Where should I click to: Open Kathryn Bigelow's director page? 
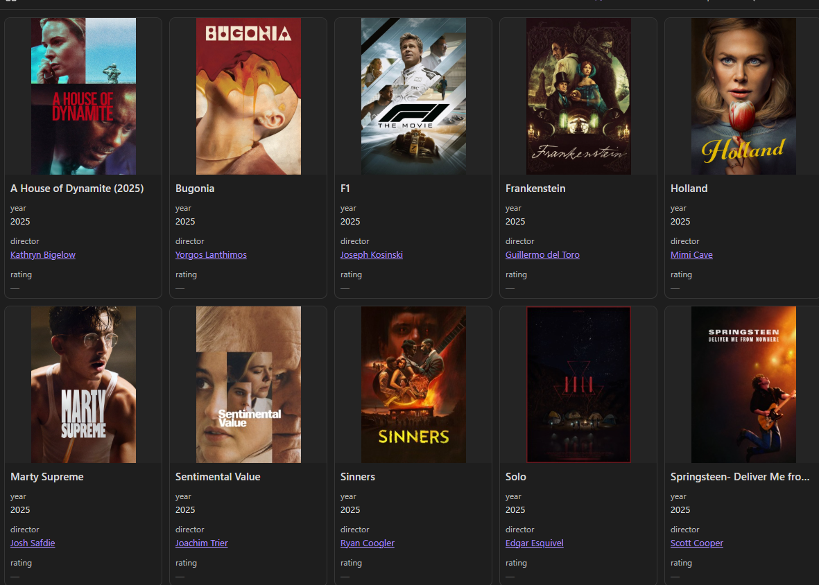(42, 254)
